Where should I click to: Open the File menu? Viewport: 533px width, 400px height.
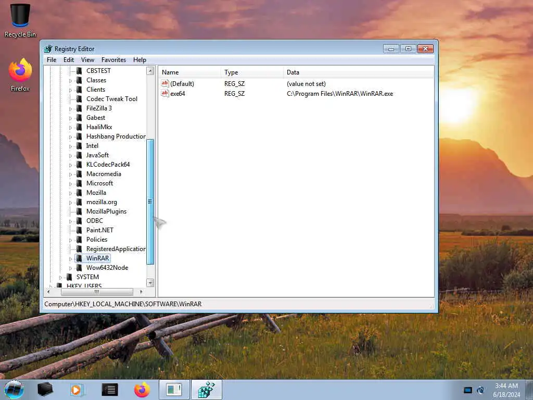[52, 60]
